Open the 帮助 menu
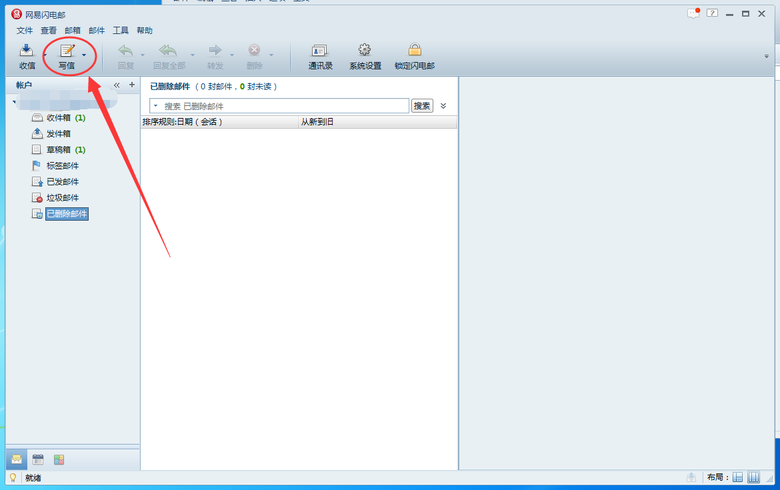The image size is (780, 490). [145, 31]
